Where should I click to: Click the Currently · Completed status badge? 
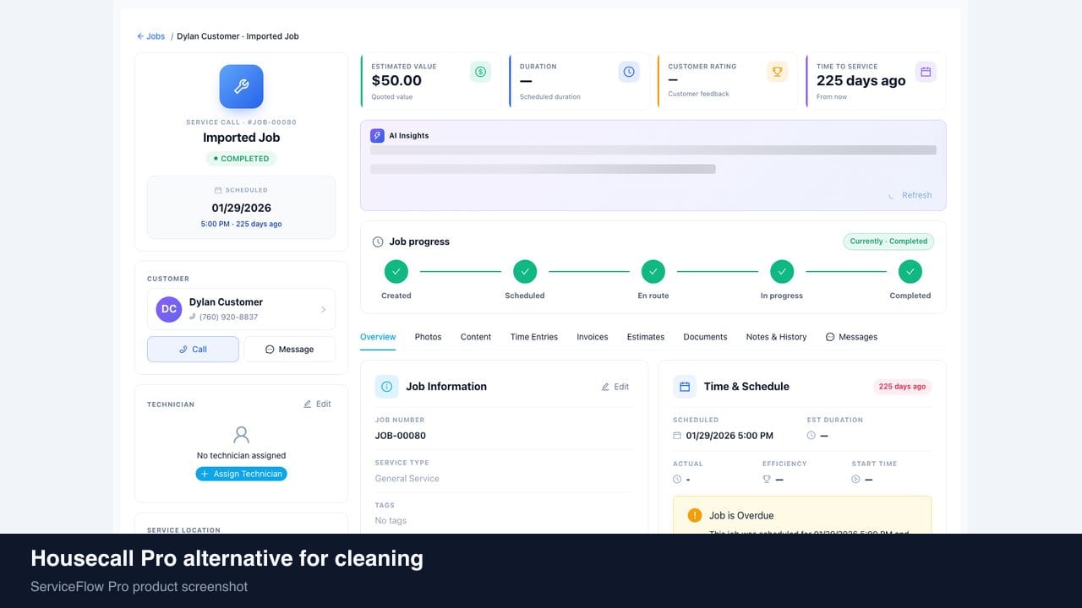tap(888, 242)
